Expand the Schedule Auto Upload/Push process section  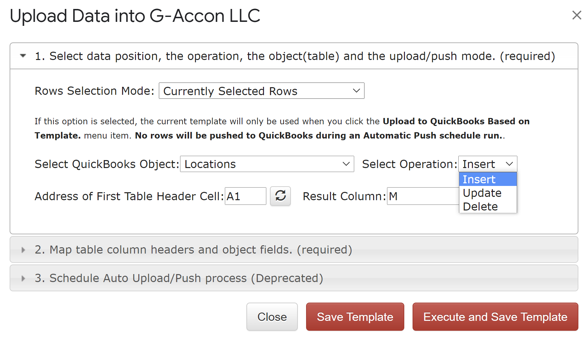point(179,278)
